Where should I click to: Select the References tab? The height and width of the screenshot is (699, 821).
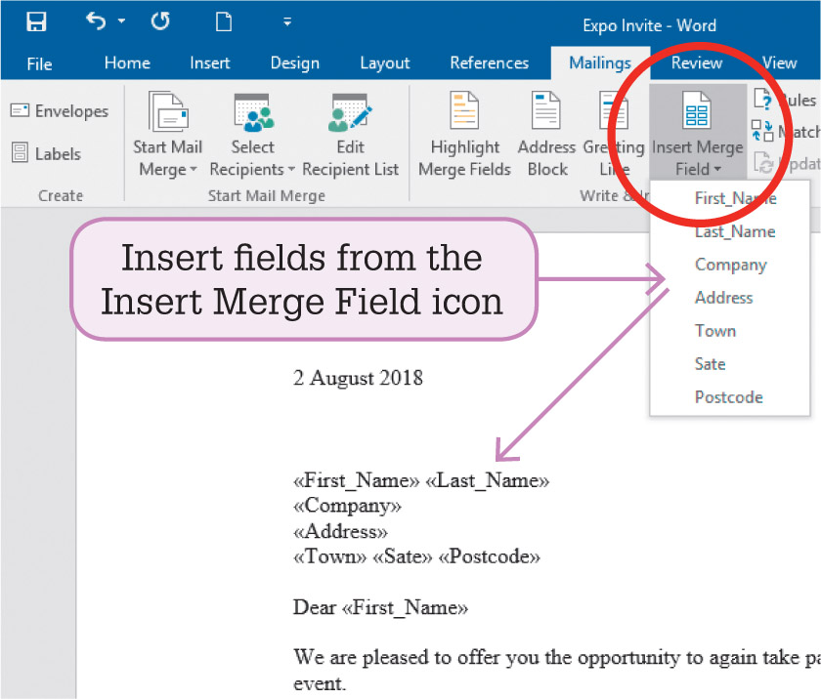(490, 62)
